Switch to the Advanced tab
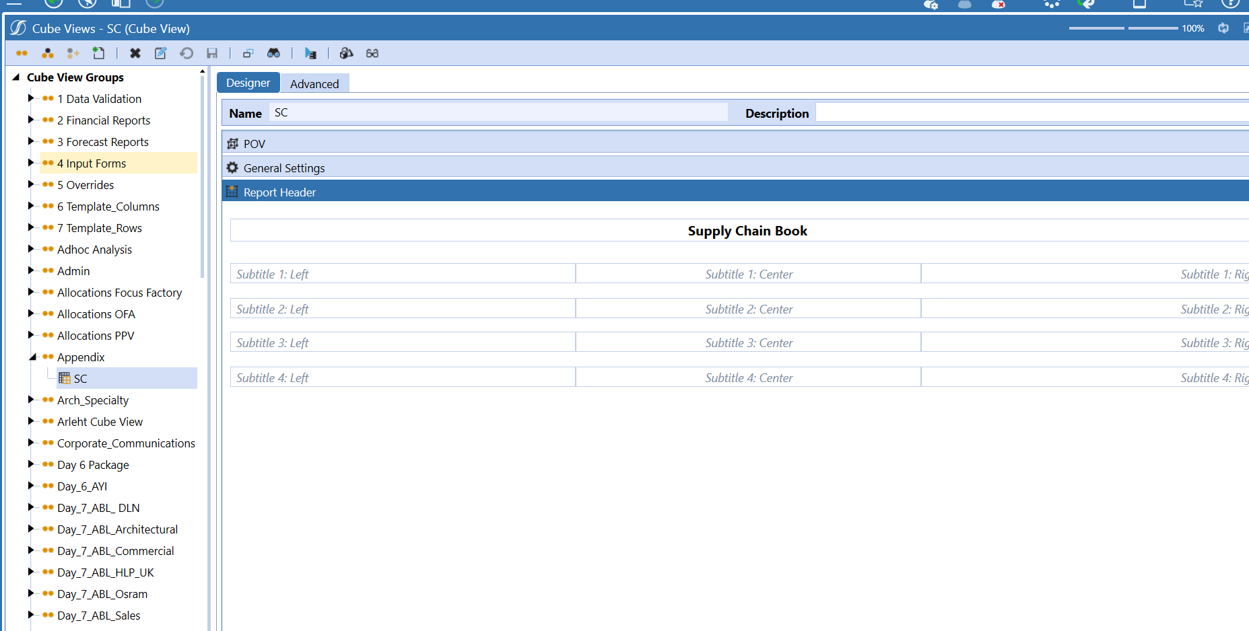Image resolution: width=1249 pixels, height=631 pixels. click(314, 83)
